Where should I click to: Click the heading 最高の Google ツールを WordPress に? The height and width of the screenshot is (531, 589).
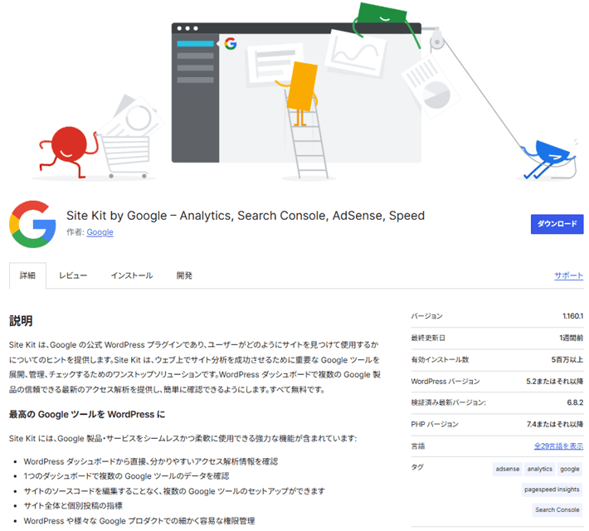tap(87, 414)
